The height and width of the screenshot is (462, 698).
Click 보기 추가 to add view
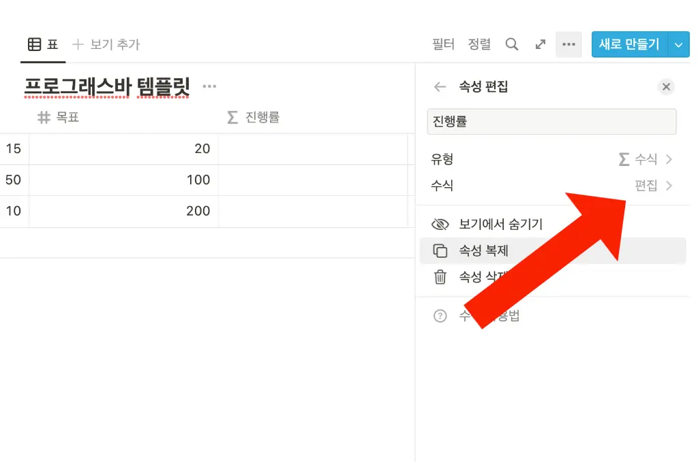point(106,45)
